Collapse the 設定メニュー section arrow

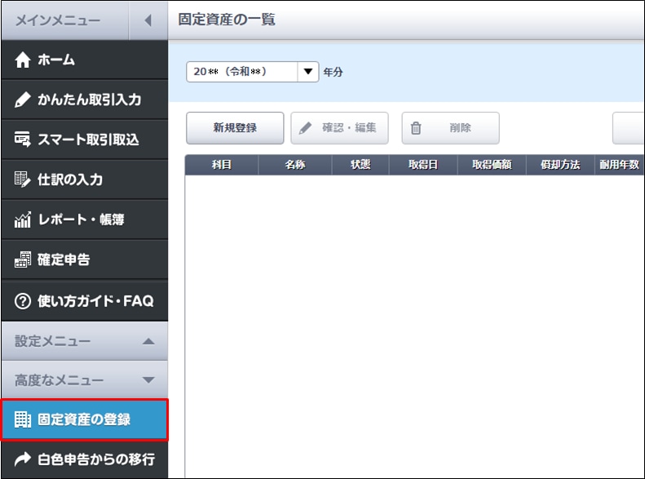148,341
